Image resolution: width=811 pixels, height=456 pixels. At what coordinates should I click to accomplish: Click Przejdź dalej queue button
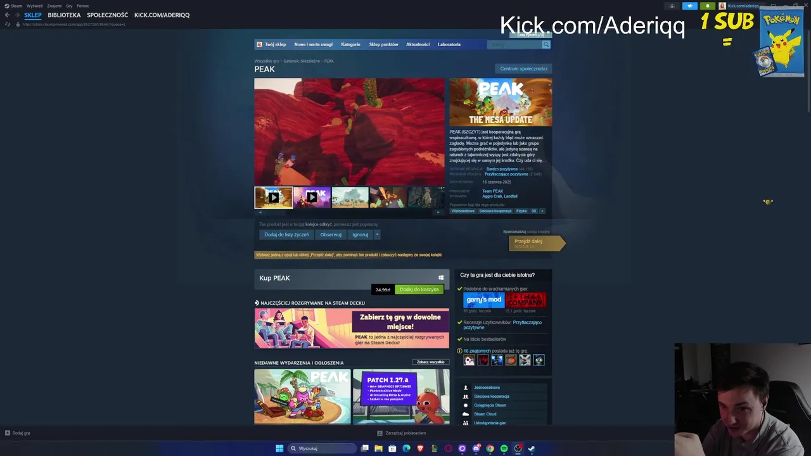coord(536,243)
